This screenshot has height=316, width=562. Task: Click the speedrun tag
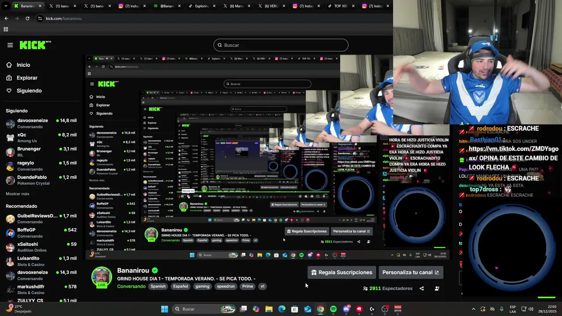tap(226, 286)
